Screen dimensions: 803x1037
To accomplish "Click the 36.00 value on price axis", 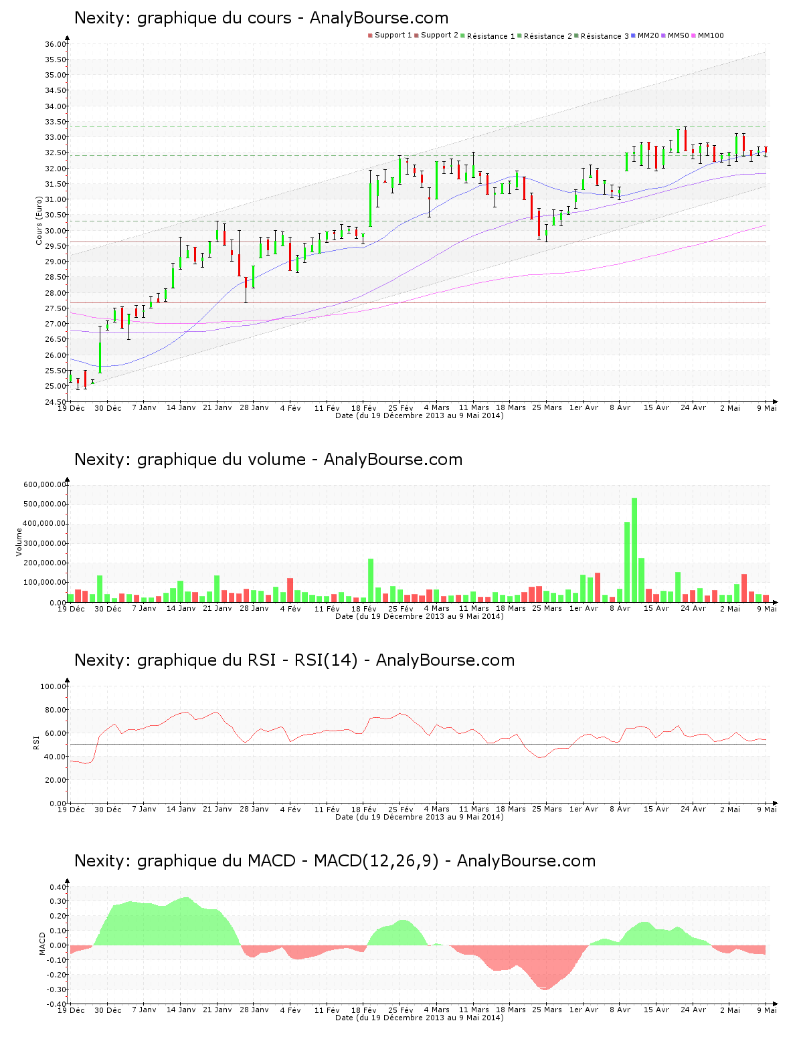I will click(x=56, y=44).
